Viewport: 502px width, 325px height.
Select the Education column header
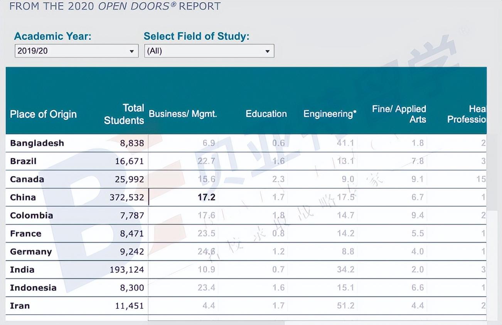click(x=266, y=114)
